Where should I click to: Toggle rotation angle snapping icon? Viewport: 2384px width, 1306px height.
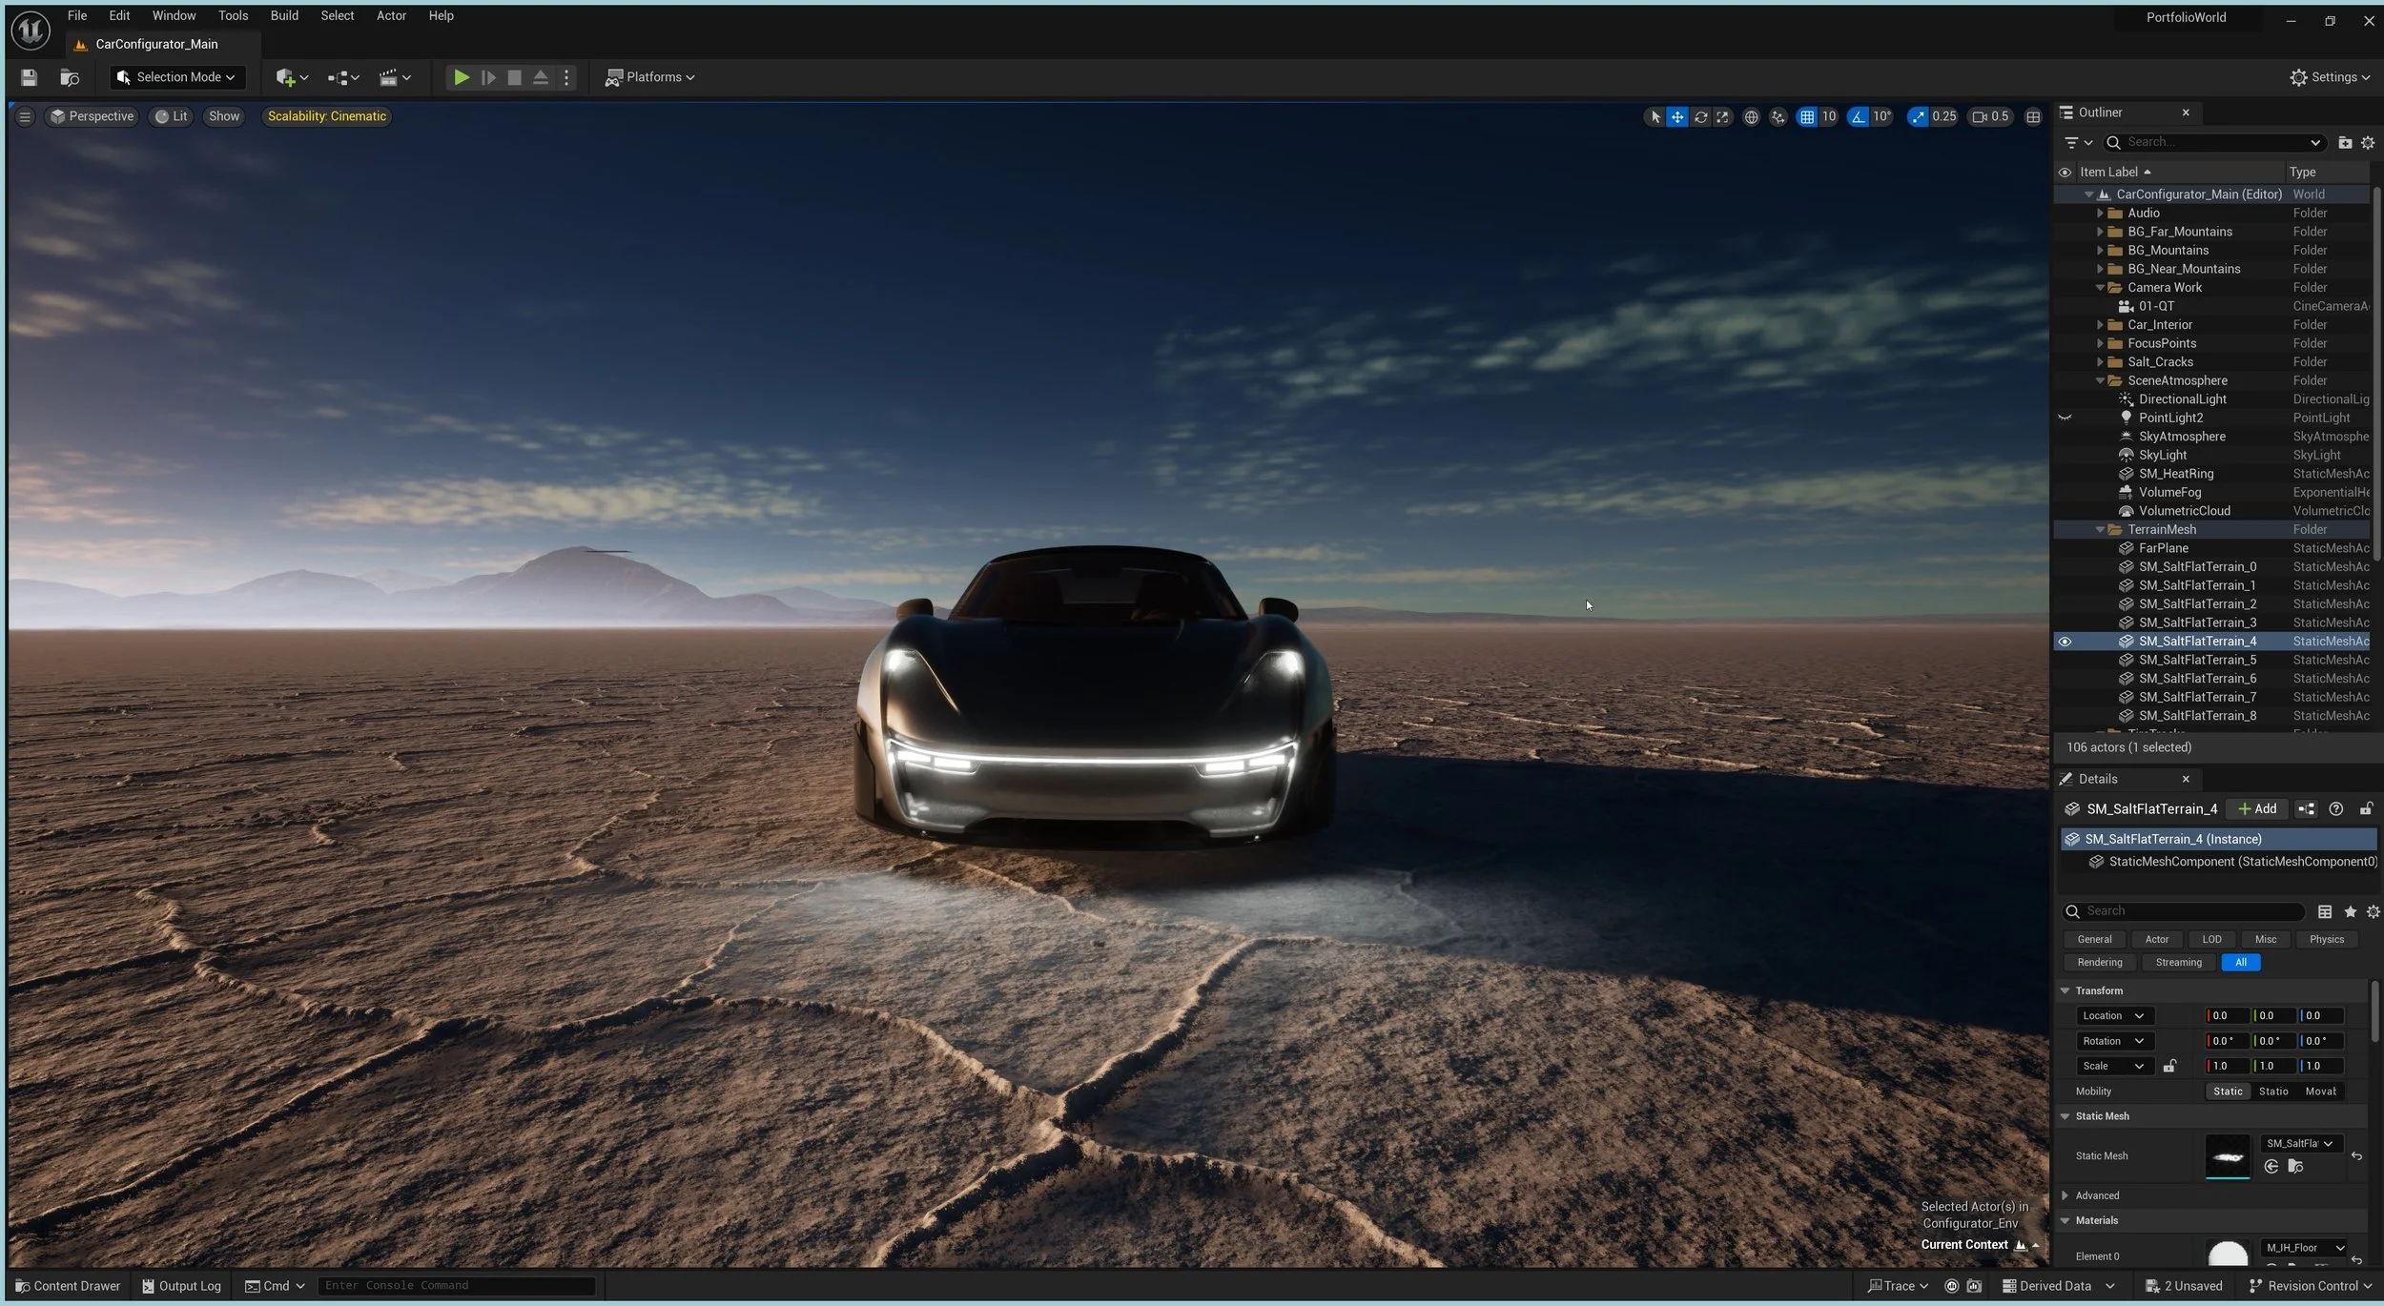[1859, 116]
